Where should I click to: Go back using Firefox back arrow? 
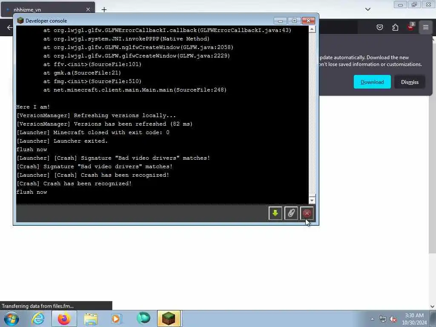[x=10, y=27]
